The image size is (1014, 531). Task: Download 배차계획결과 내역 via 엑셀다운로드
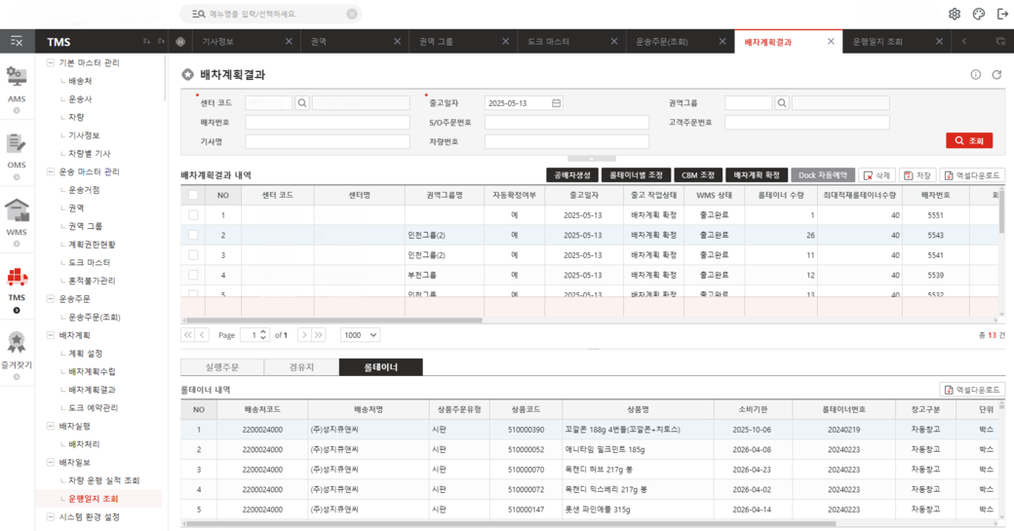tap(973, 175)
